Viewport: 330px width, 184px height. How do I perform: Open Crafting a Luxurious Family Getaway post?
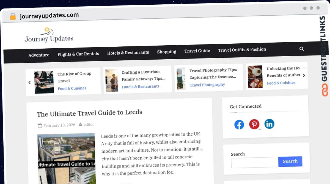(144, 76)
